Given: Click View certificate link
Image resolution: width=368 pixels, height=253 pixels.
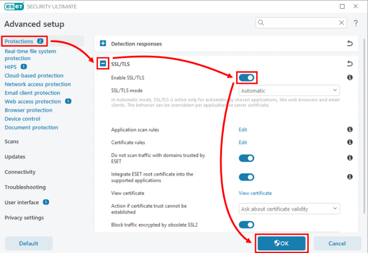Looking at the screenshot, I should pyautogui.click(x=255, y=193).
